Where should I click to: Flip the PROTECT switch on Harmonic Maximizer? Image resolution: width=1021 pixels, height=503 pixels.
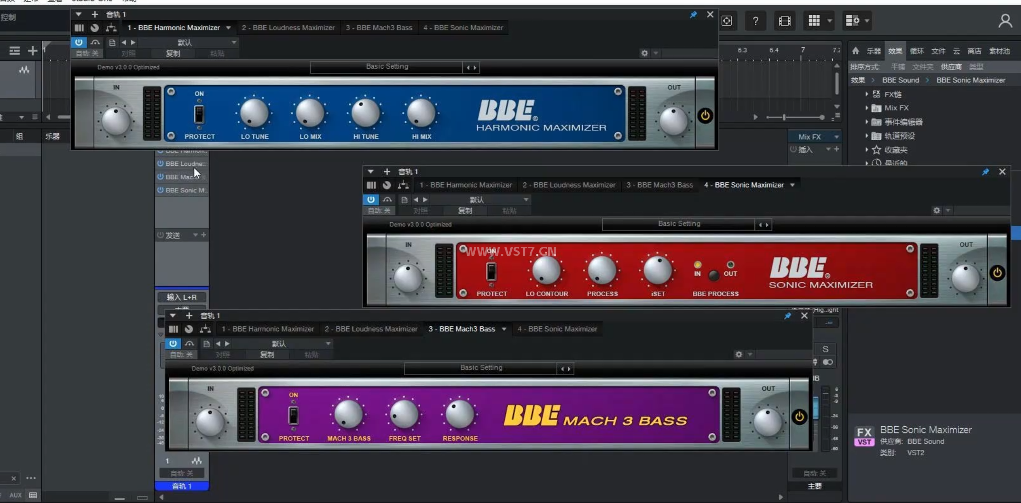199,114
